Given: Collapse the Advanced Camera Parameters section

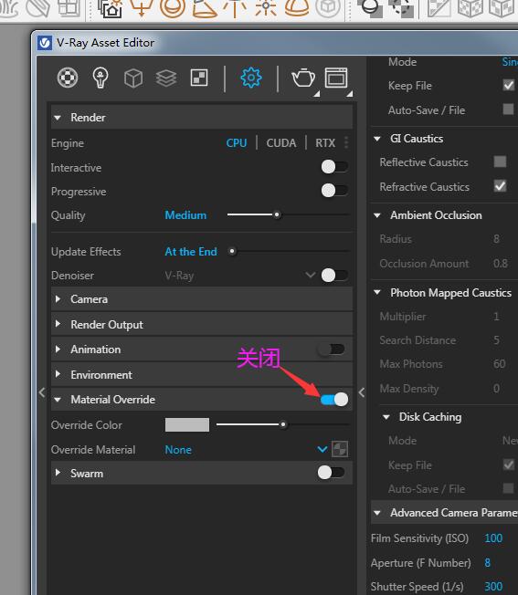Looking at the screenshot, I should 377,513.
